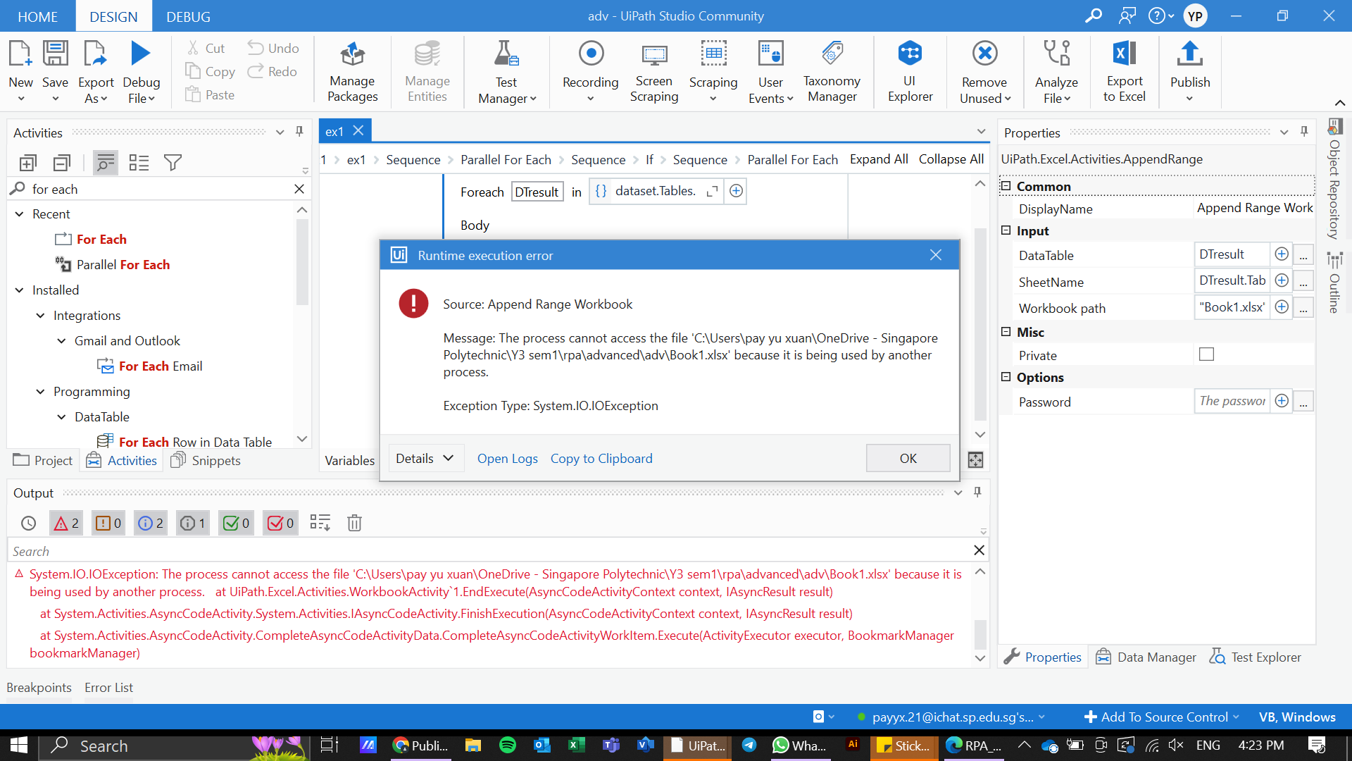Viewport: 1352px width, 761px height.
Task: Switch to the HOME ribbon tab
Action: tap(37, 16)
